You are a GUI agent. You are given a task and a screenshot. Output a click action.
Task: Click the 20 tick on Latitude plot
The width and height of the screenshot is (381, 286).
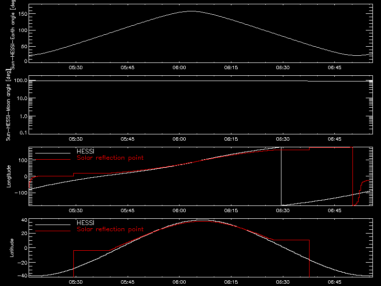[x=24, y=234]
